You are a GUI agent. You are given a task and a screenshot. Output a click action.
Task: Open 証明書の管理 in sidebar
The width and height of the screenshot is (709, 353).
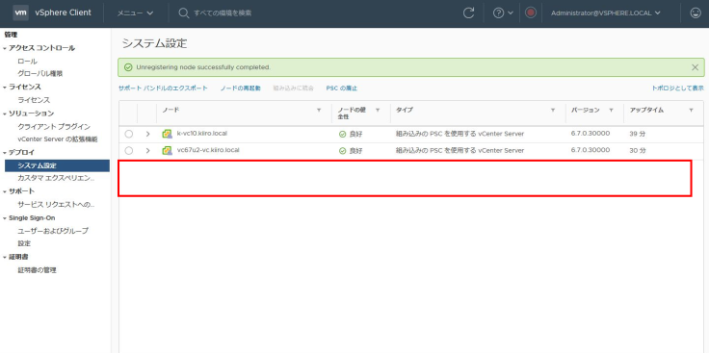coord(37,270)
